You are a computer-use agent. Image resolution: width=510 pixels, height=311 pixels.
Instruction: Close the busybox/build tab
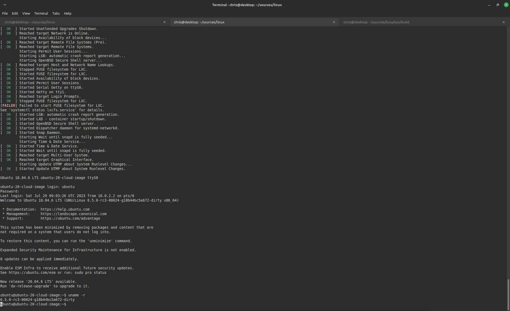504,22
